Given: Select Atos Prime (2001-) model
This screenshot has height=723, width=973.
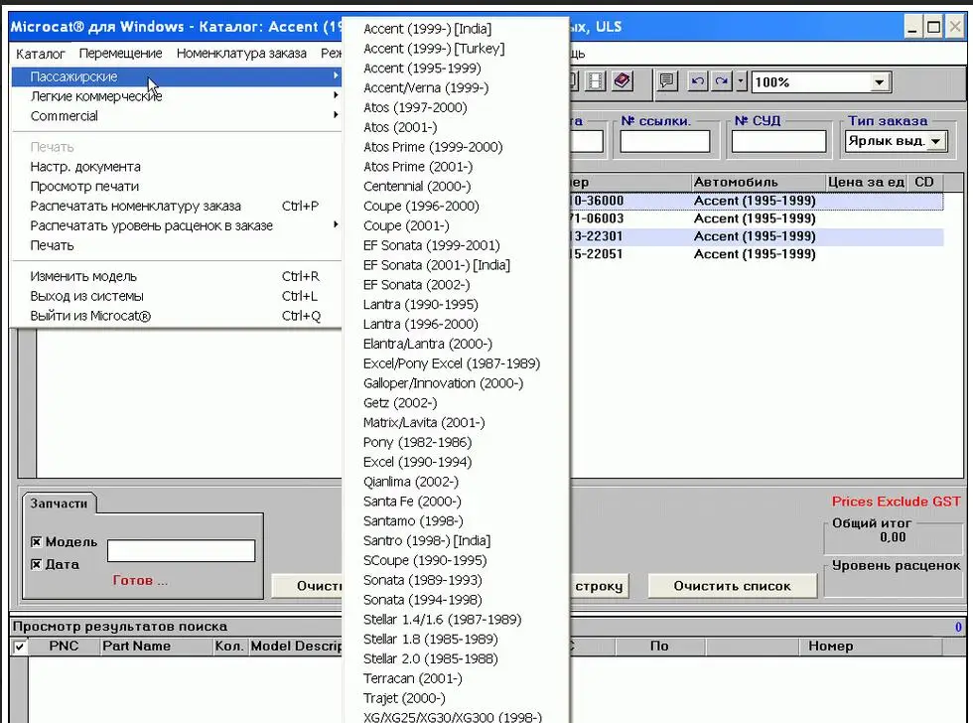Looking at the screenshot, I should click(x=456, y=166).
